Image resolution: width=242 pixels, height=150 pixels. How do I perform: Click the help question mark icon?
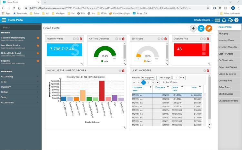tap(236, 20)
